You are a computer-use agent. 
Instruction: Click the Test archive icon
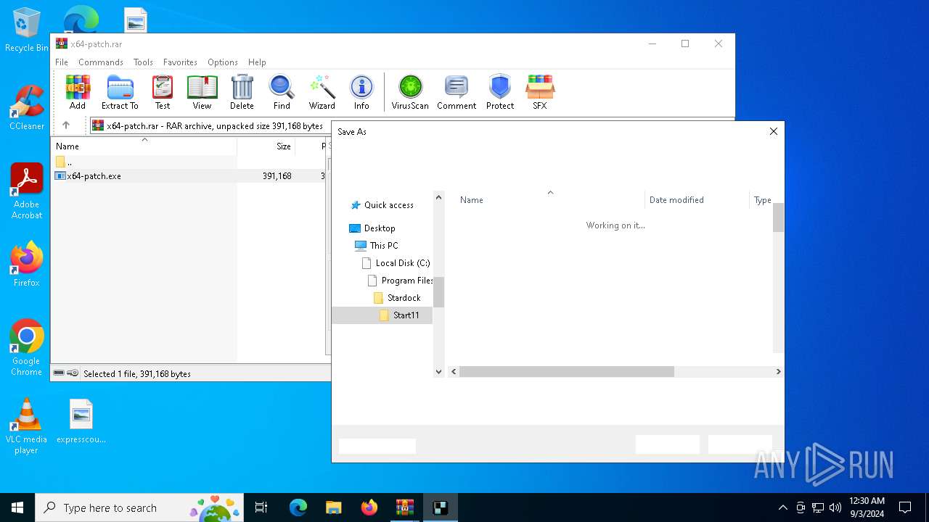[x=163, y=92]
